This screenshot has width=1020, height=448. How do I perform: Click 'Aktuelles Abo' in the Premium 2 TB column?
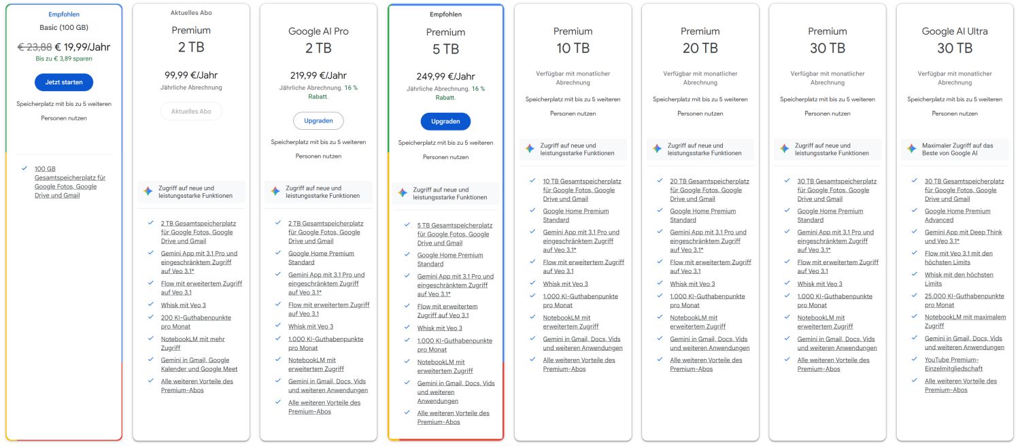[x=191, y=111]
